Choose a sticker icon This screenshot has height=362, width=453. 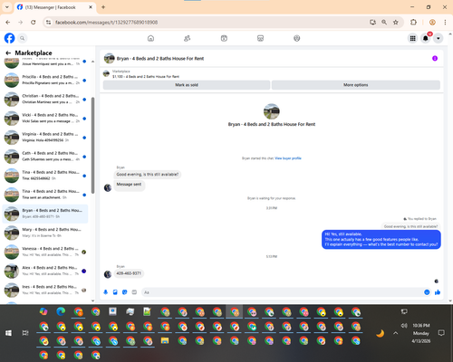(x=125, y=292)
